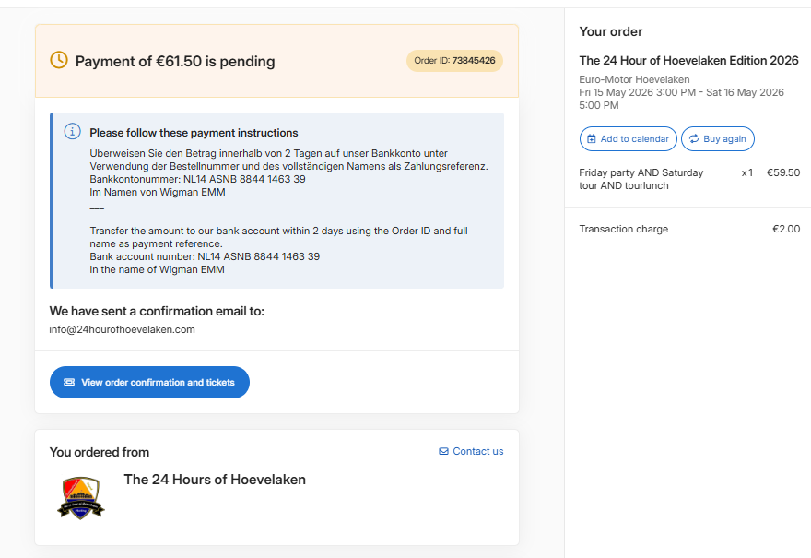The width and height of the screenshot is (811, 558).
Task: Click the pending payment clock icon
Action: 58,60
